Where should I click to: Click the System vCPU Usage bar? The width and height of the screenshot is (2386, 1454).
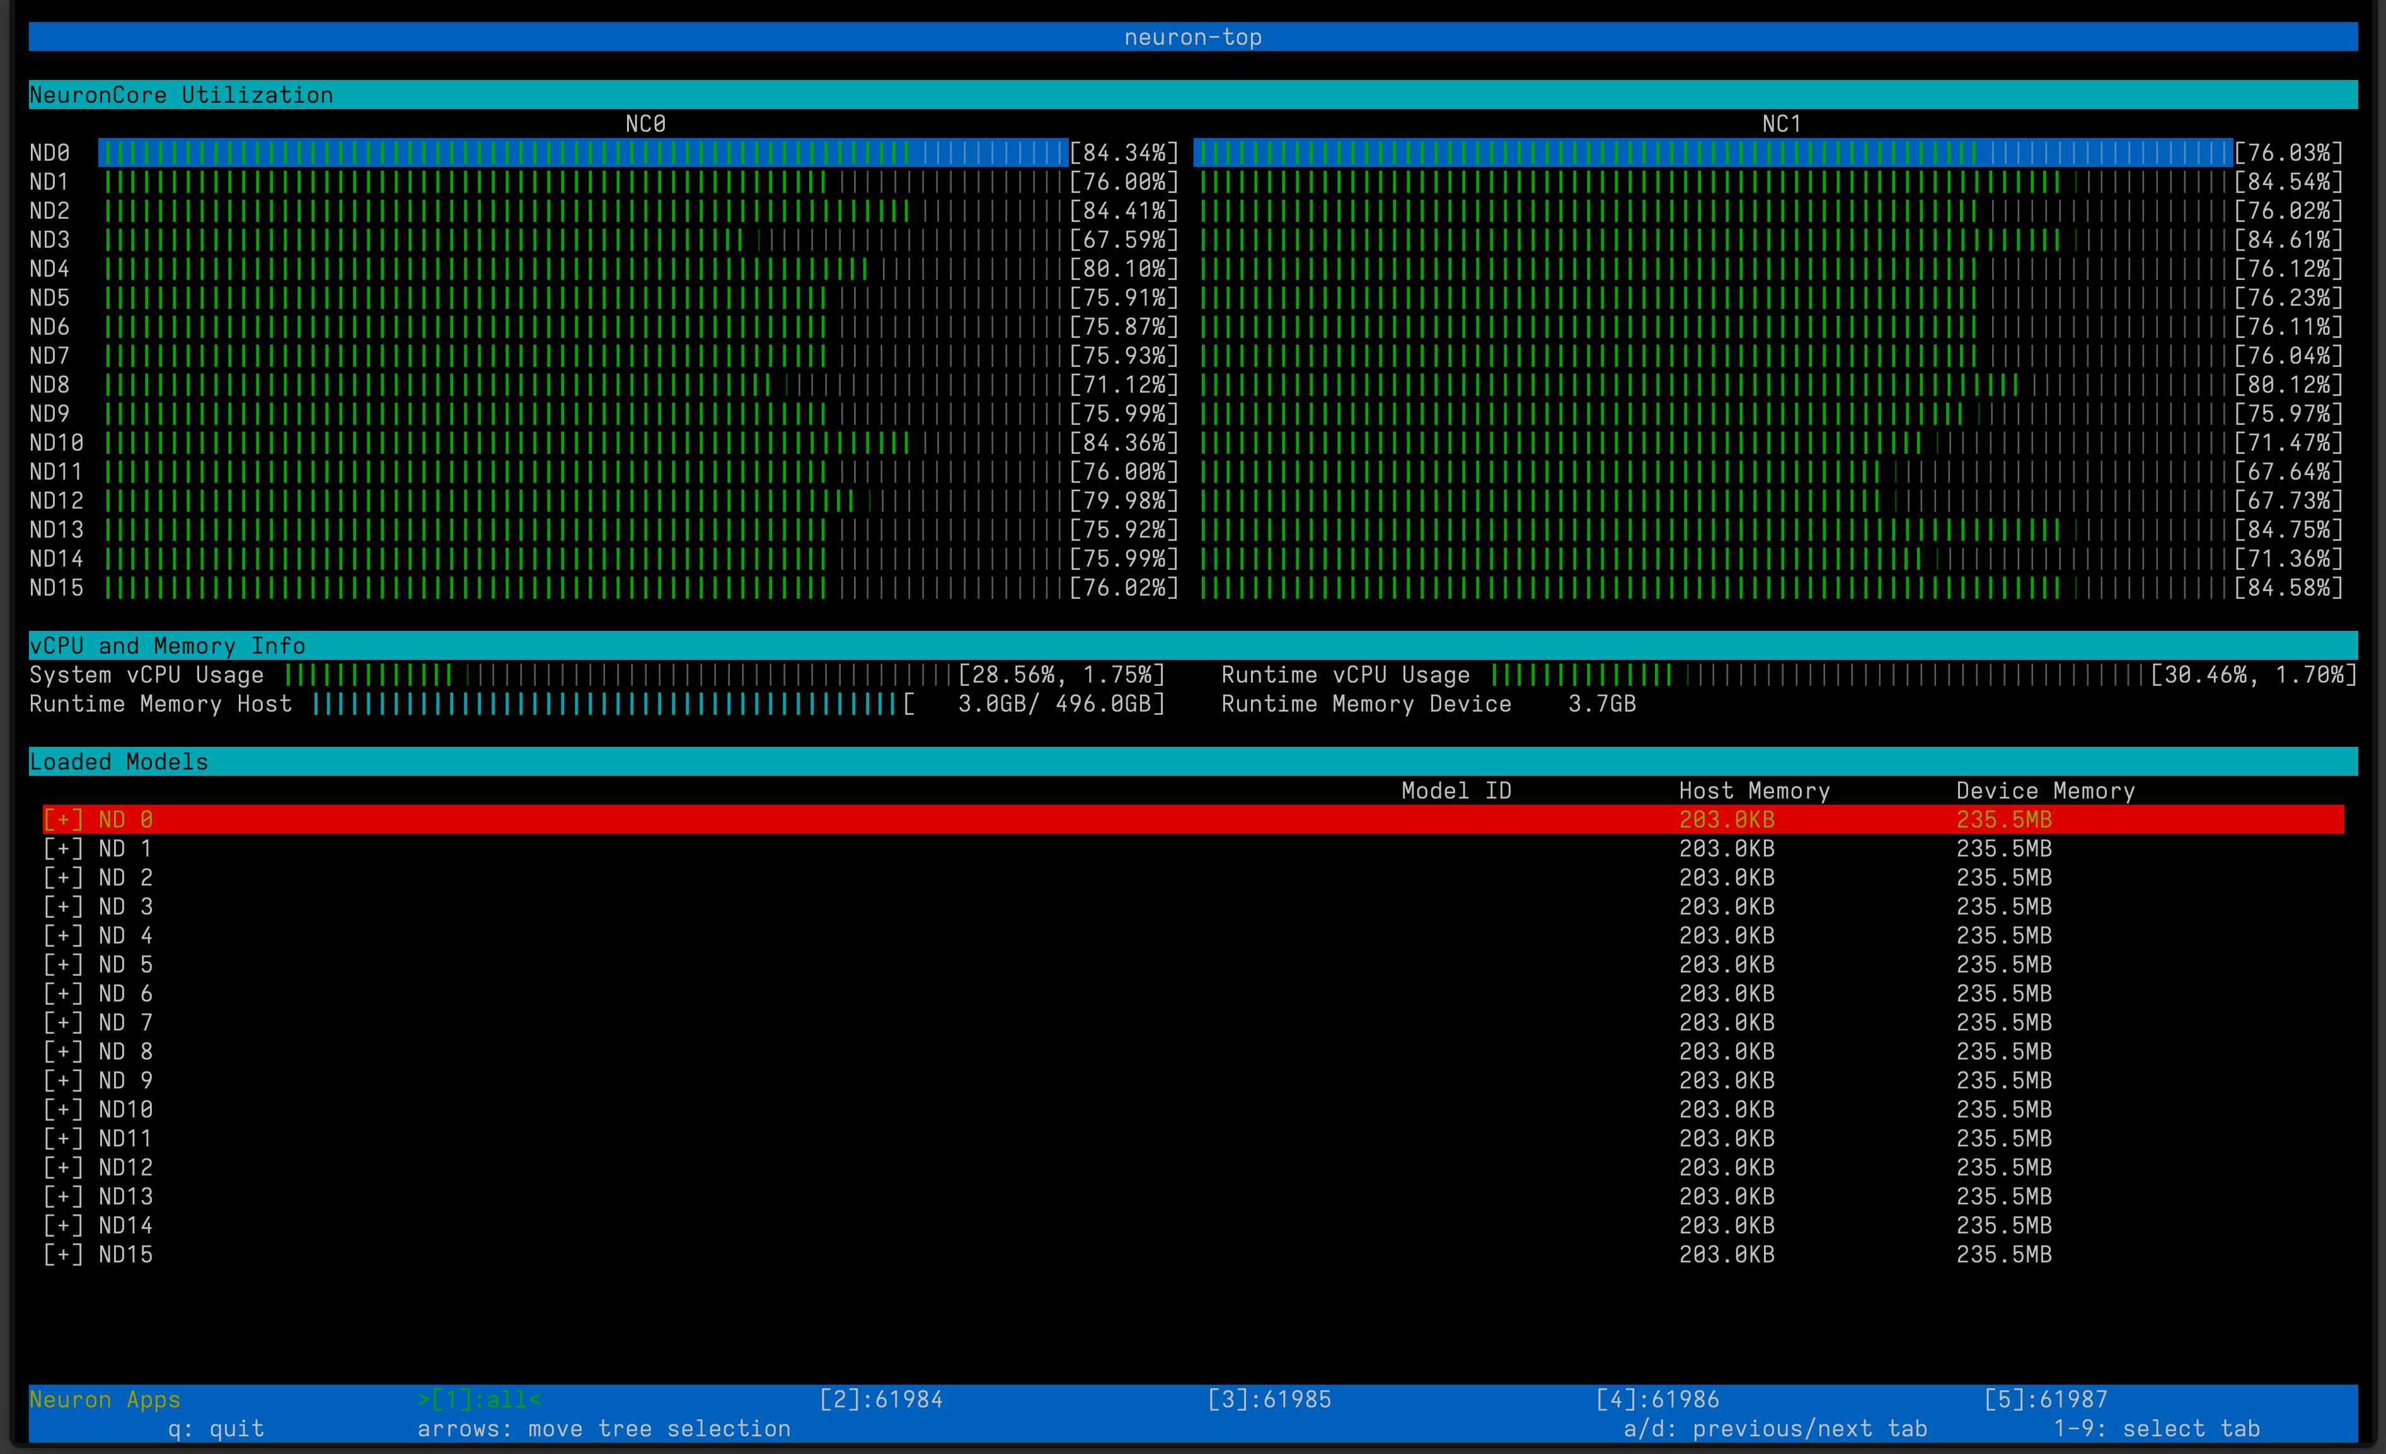(620, 675)
